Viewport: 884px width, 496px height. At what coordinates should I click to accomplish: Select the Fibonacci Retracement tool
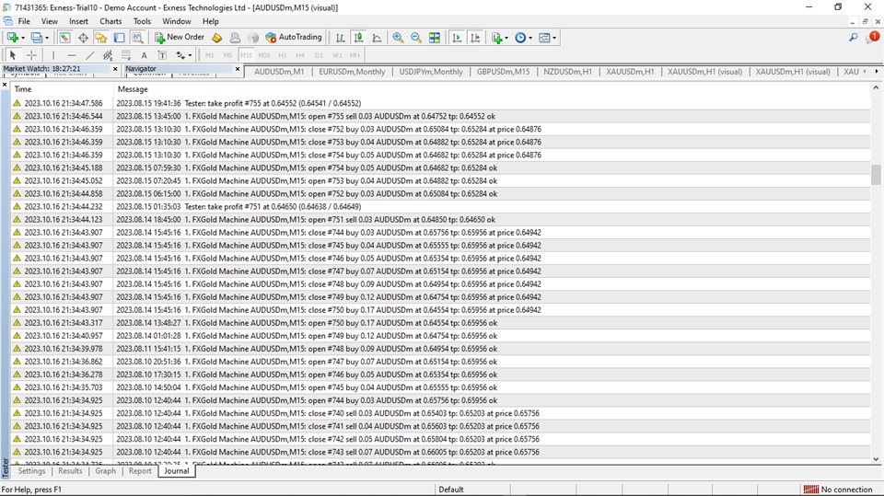point(126,55)
